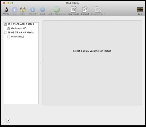
Task: Click the Verify microscope icon
Action: tap(6, 10)
